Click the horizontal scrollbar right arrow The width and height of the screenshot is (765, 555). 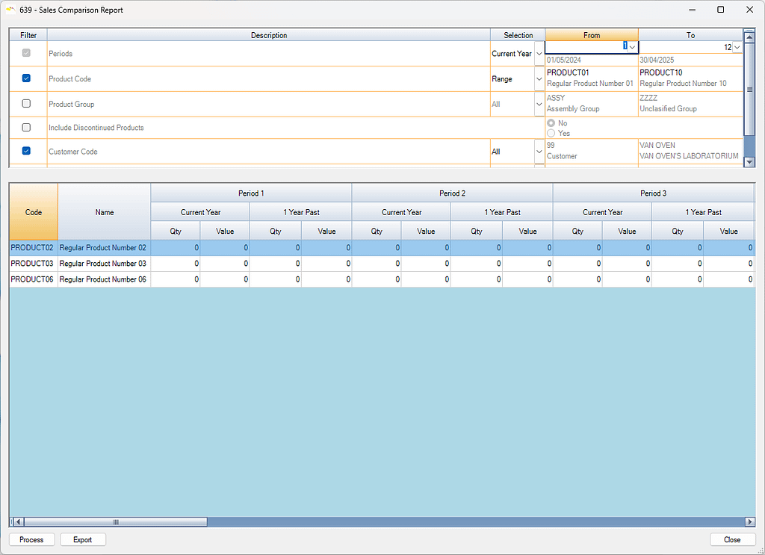tap(750, 521)
